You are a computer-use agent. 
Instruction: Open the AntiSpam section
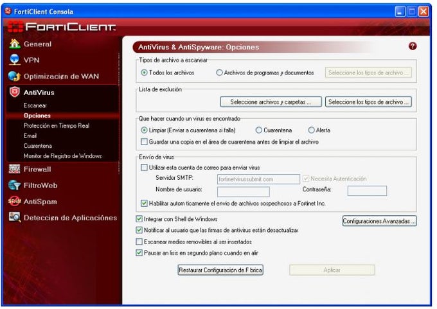(40, 202)
